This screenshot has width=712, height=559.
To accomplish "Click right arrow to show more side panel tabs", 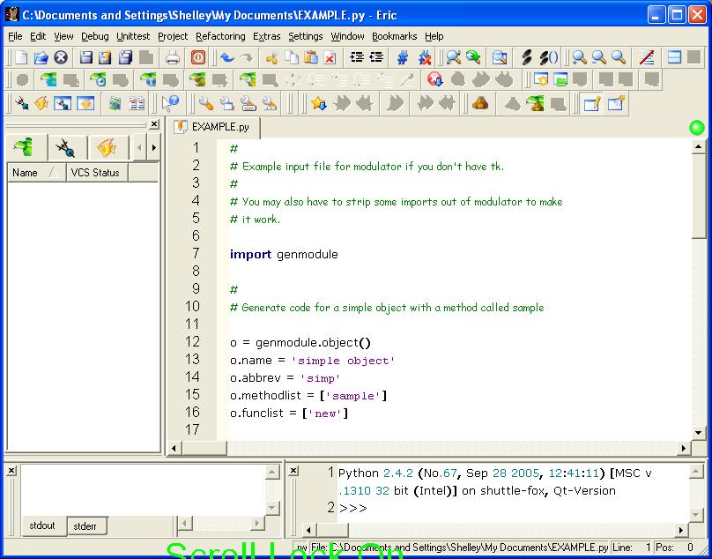I will pyautogui.click(x=154, y=148).
